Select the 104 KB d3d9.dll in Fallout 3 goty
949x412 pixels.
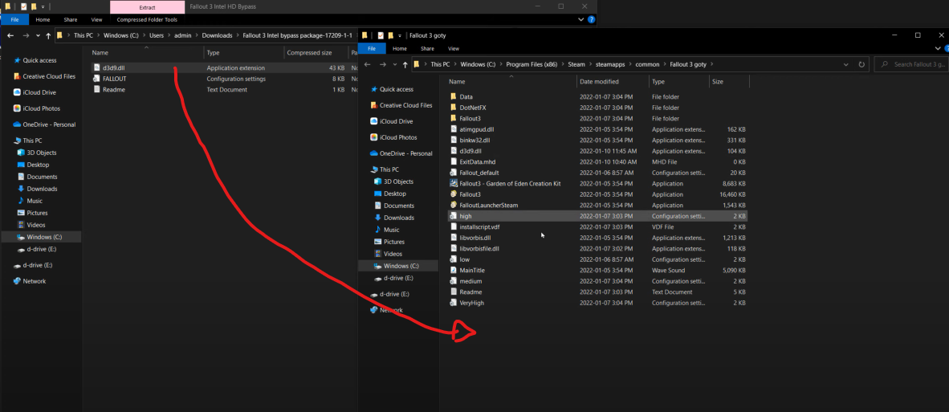pos(470,151)
